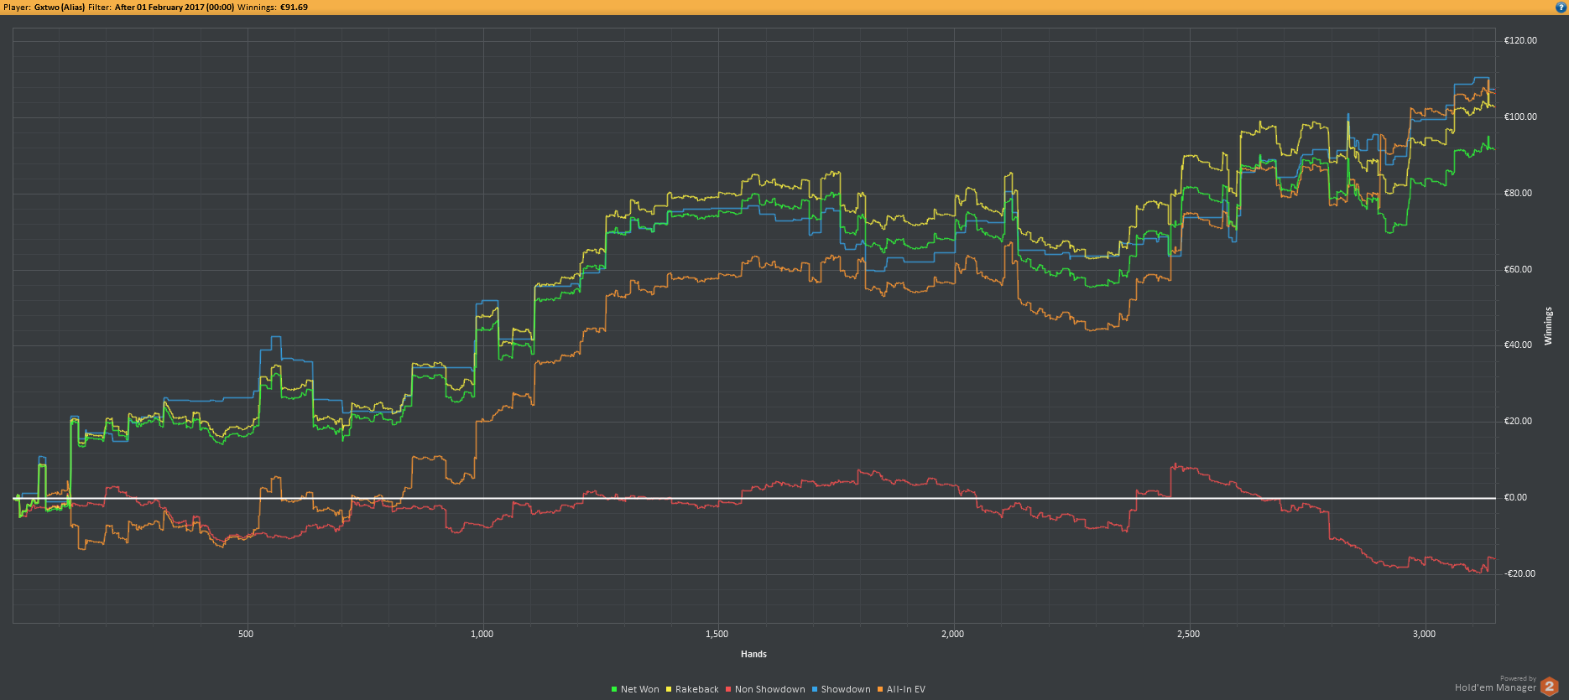
Task: Click the '1,500' hands axis label
Action: tap(717, 634)
